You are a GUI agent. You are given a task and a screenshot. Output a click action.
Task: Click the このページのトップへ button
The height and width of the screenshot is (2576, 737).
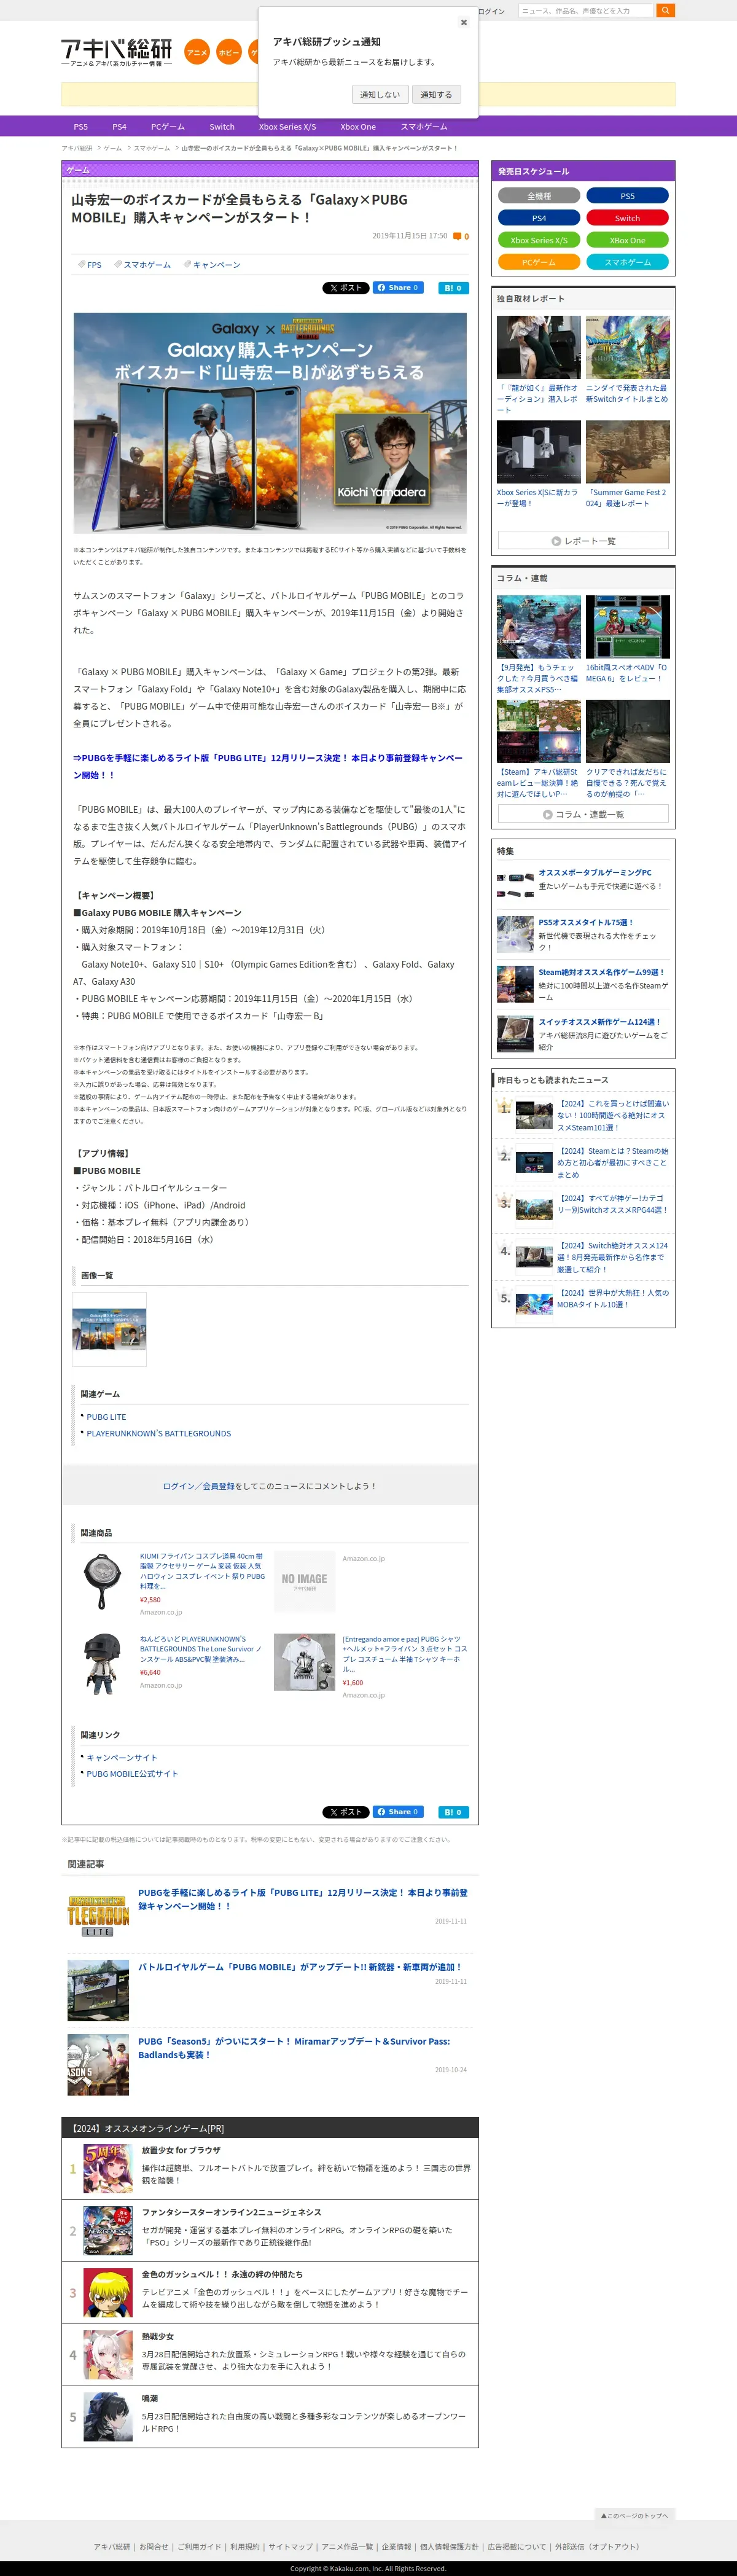pyautogui.click(x=635, y=2515)
